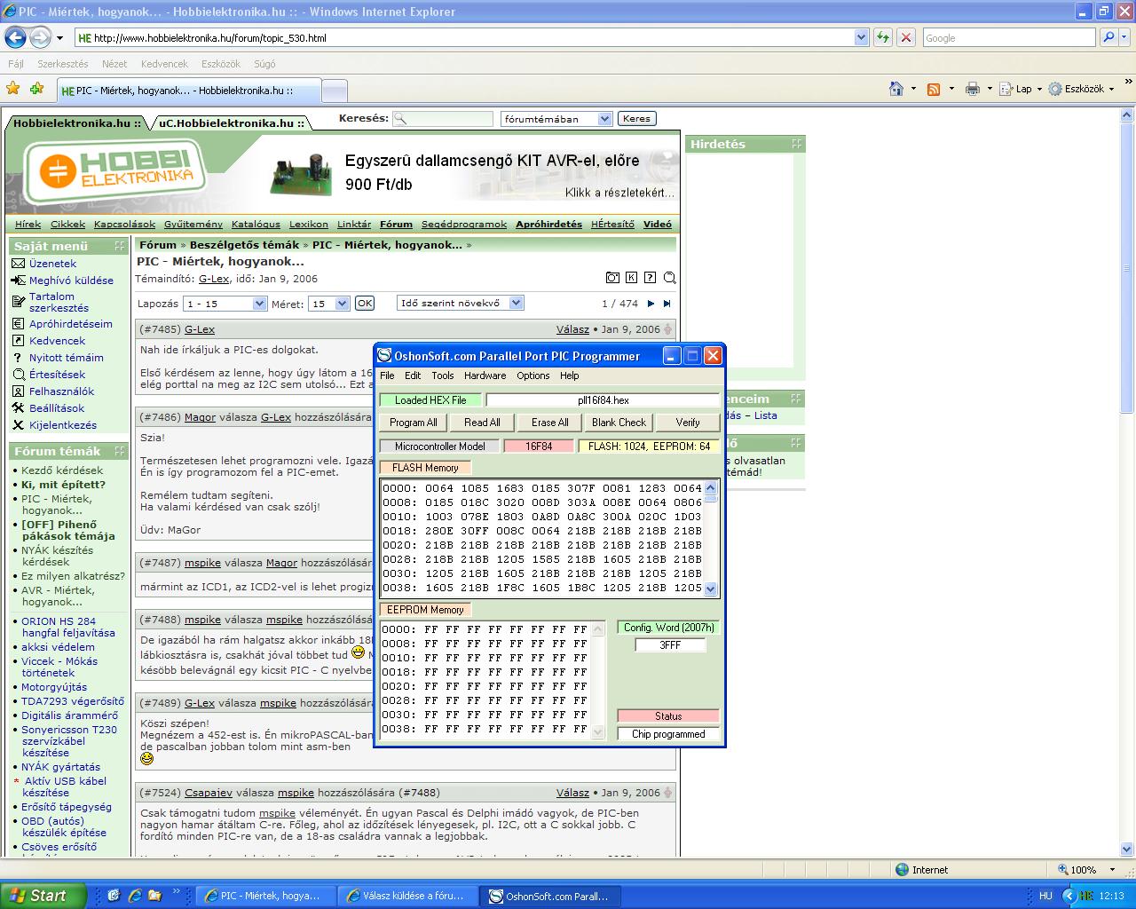1136x909 pixels.
Task: Open the fórumtémában search scope dropdown
Action: (604, 119)
